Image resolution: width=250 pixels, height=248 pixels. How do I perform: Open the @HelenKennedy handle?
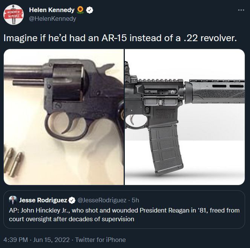point(52,18)
